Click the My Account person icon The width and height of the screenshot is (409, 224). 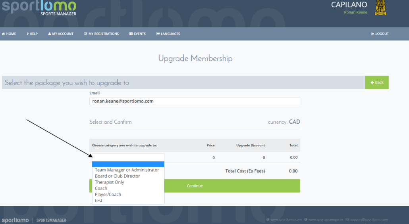pos(50,34)
